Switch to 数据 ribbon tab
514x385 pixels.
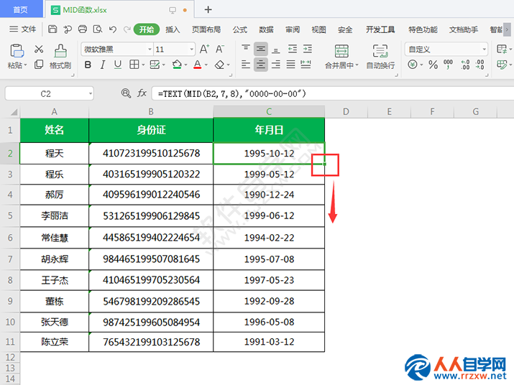coord(266,30)
